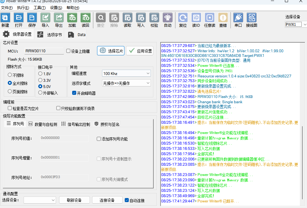The width and height of the screenshot is (307, 208).
Task: Open the 帮助(H) menu
Action: (73, 8)
